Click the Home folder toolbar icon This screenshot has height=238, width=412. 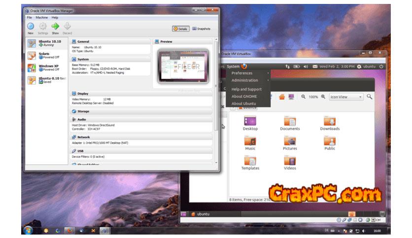point(282,97)
